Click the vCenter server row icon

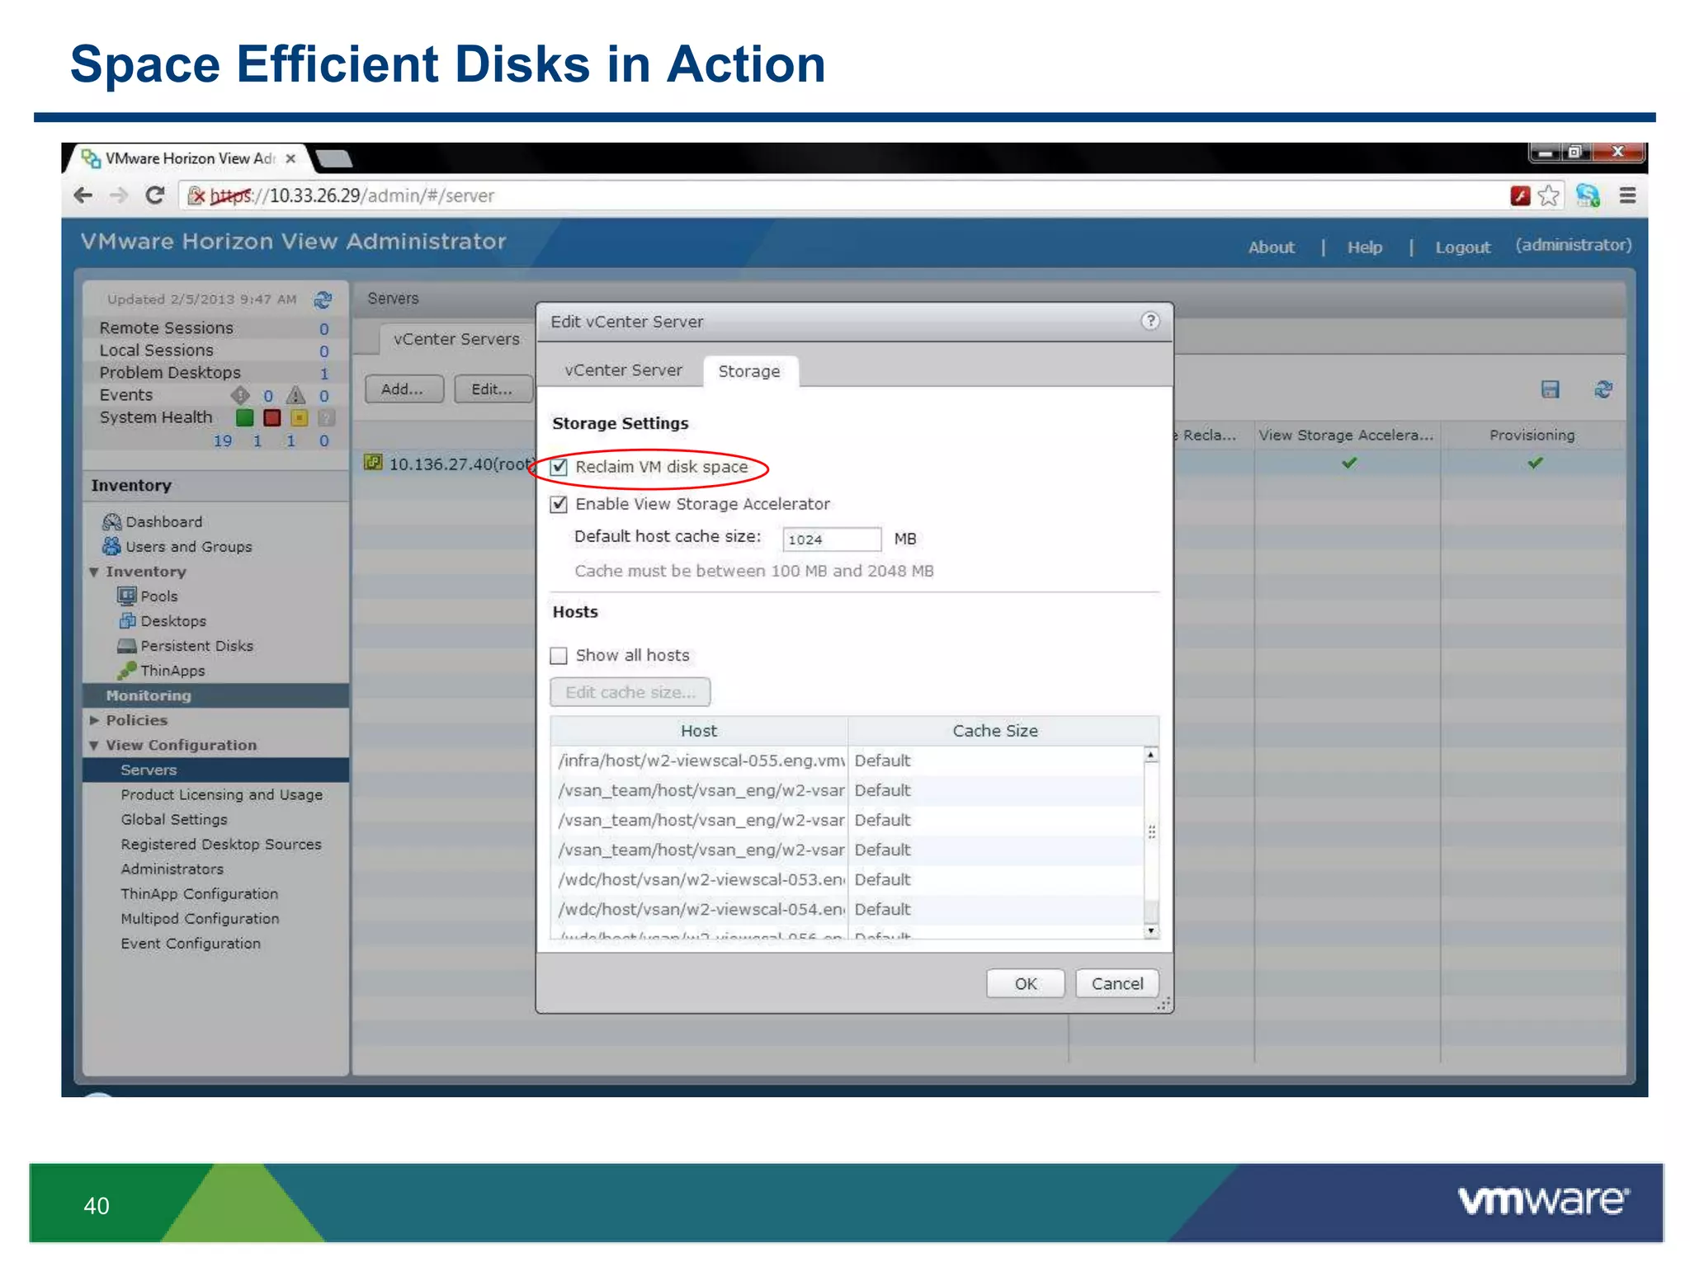pos(373,463)
